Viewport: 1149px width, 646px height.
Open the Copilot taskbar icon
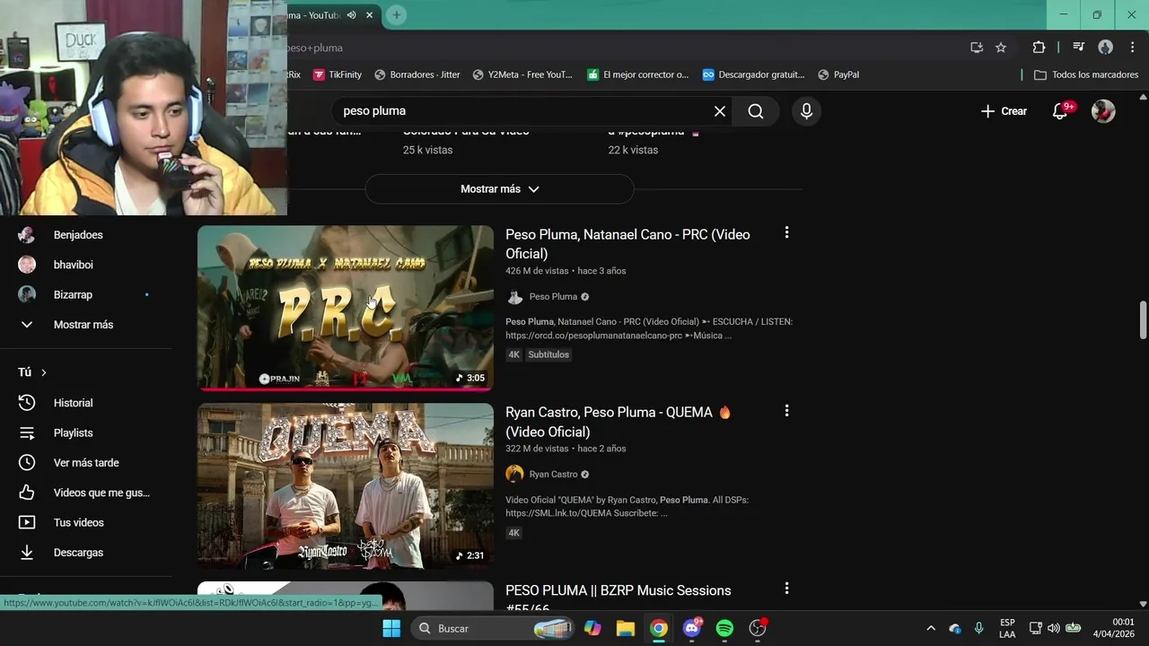[x=592, y=628]
